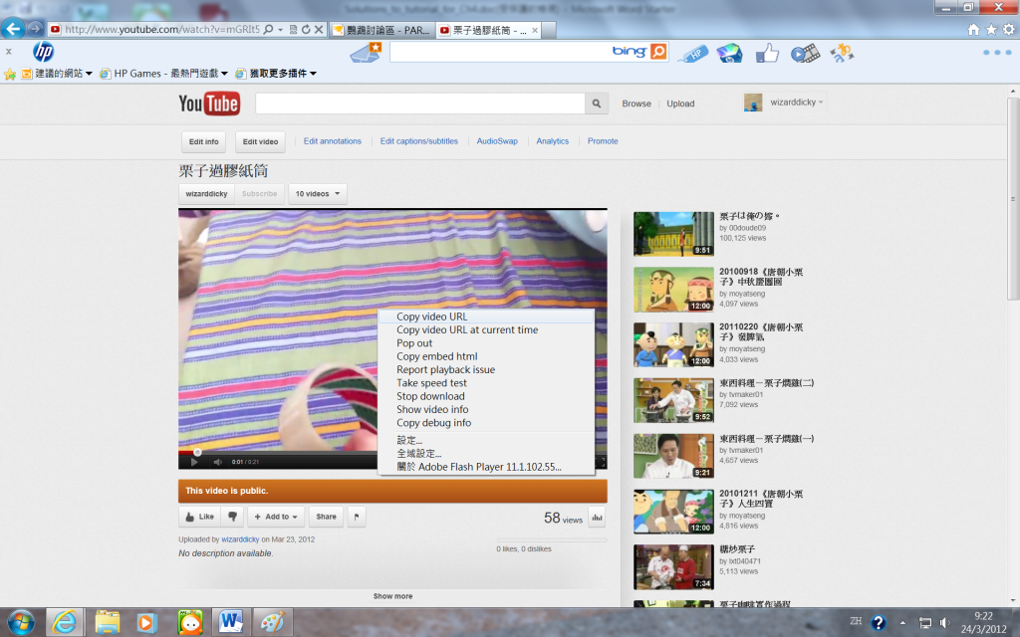Expand the 獲取更多插件 favorites dropdown

click(x=313, y=74)
